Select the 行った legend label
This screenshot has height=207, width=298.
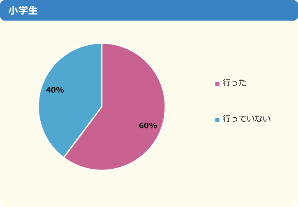[235, 83]
